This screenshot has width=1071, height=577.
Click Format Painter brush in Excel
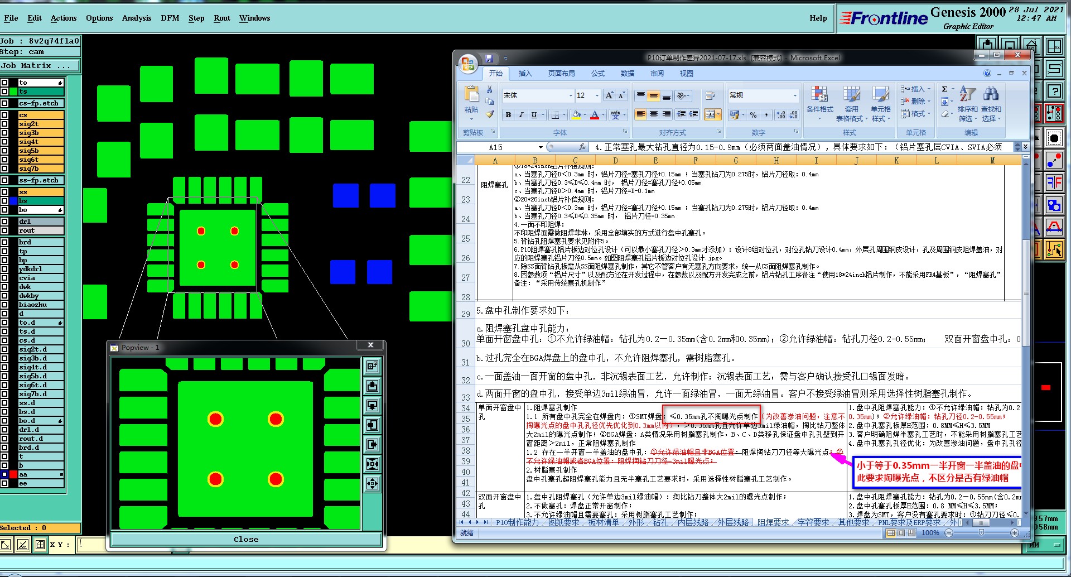coord(489,114)
